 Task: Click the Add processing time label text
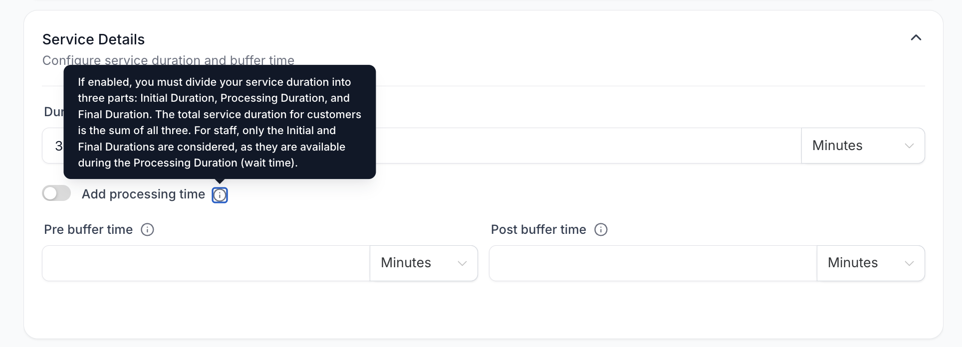point(143,194)
